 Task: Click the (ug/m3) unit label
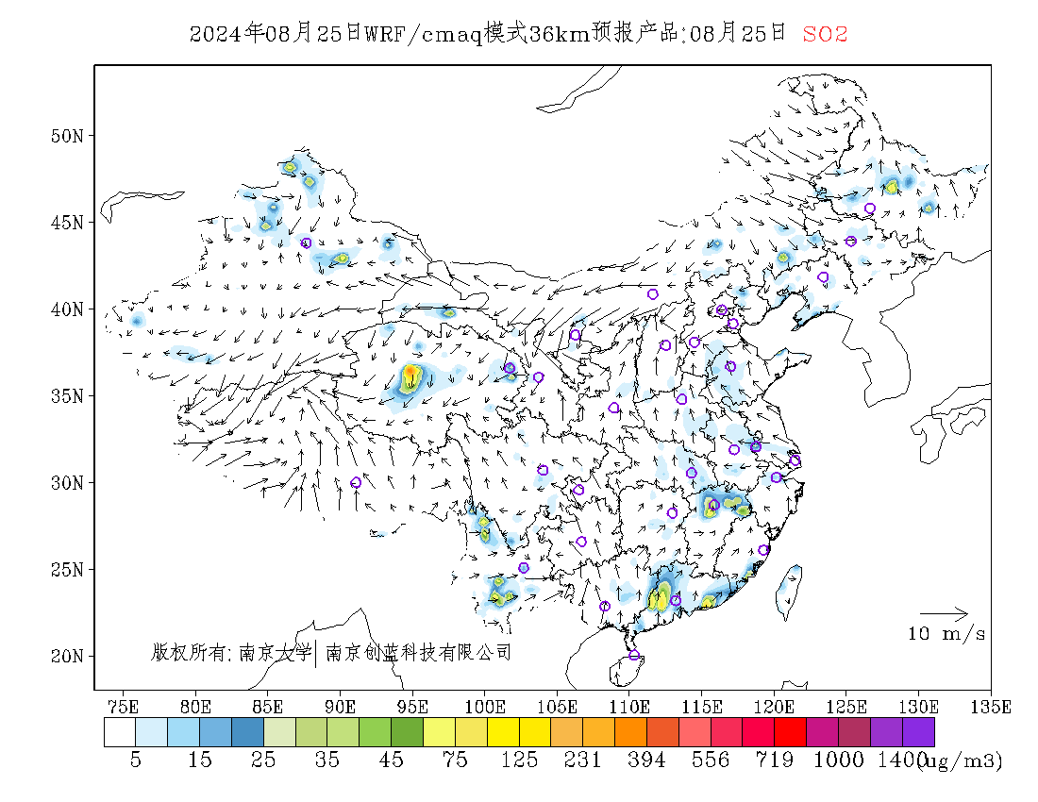tap(960, 760)
